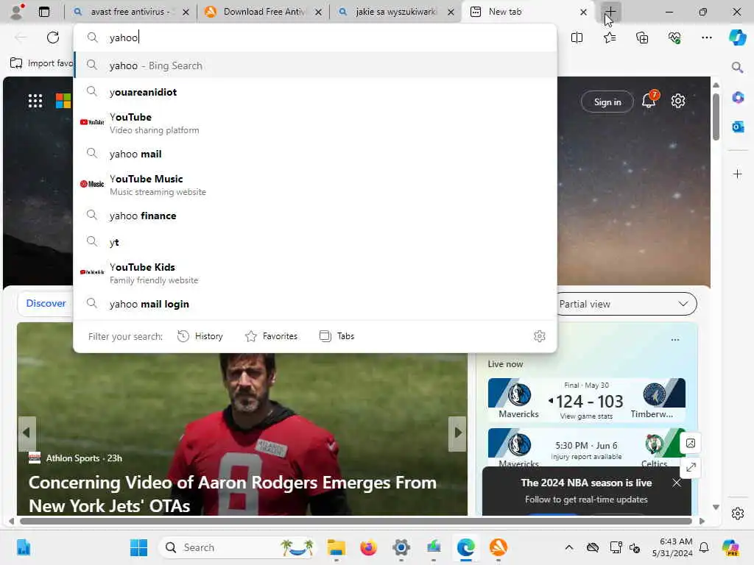754x565 pixels.
Task: Click the refresh page button
Action: click(x=53, y=38)
